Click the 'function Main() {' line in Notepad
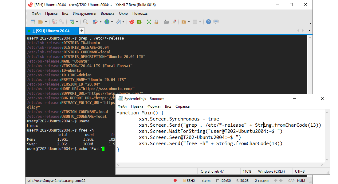This screenshot has height=184, width=338. click(x=140, y=113)
